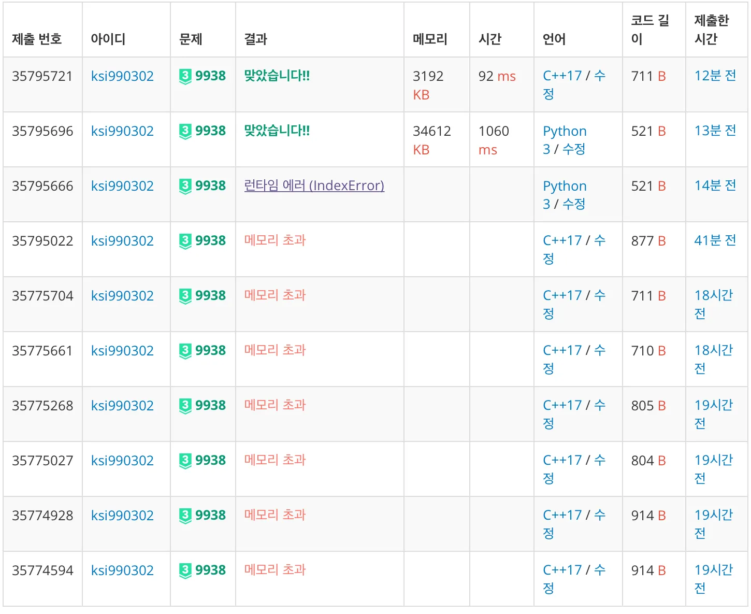Screen dimensions: 751x614
Task: Click tier badge icon in submission 35775661 row
Action: (x=185, y=351)
